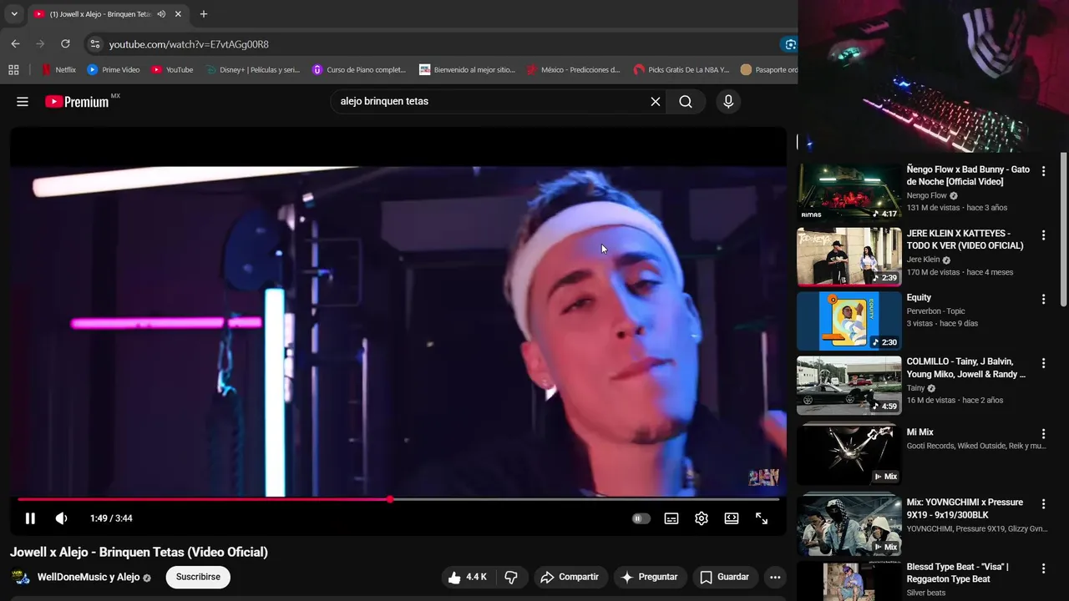Open WellDoneMusic y Alejo channel

click(x=89, y=578)
